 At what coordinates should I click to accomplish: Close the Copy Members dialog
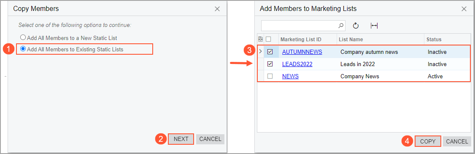pos(217,9)
